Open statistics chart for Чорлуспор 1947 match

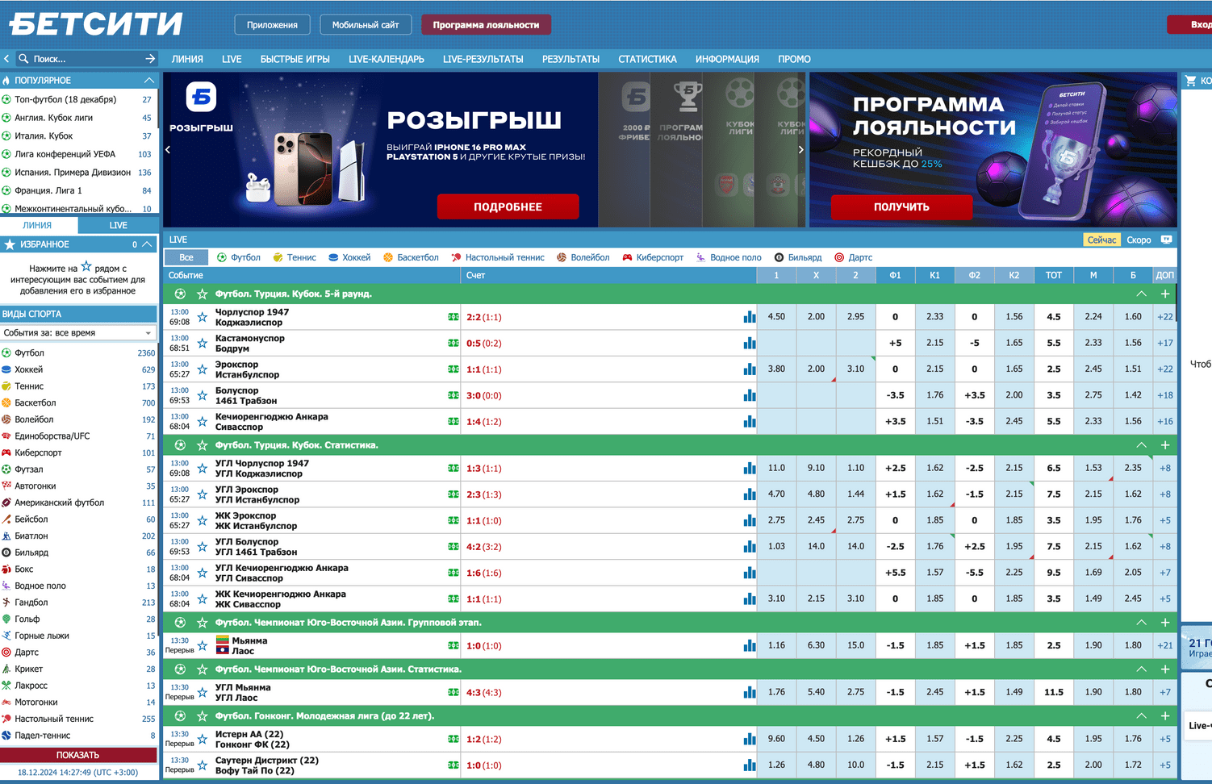[750, 317]
